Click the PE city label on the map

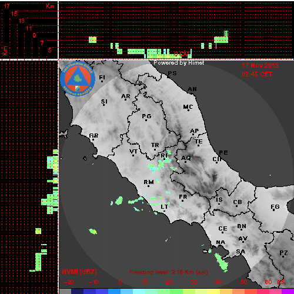coord(223,152)
